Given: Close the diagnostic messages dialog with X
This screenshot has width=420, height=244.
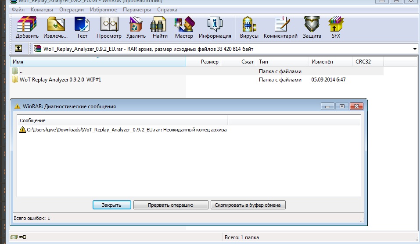Looking at the screenshot, I should [356, 106].
